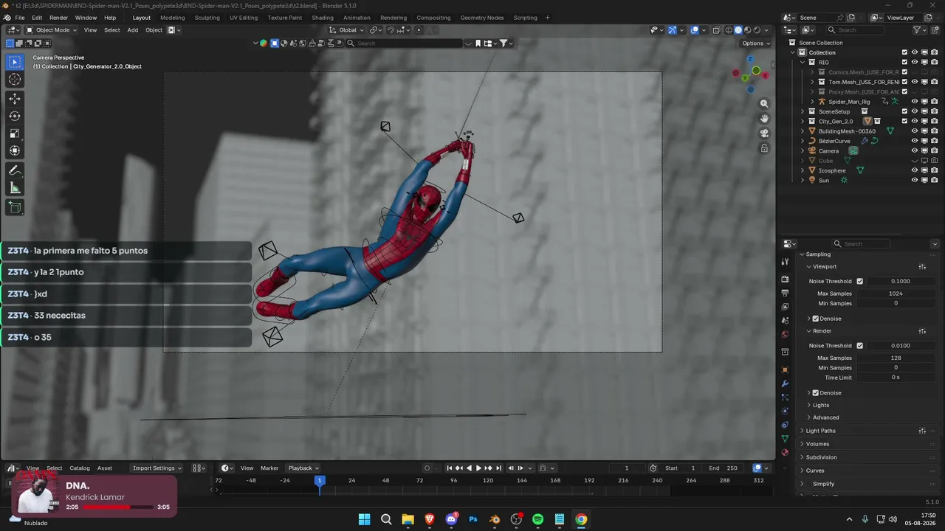Click the Marker button in the timeline
945x531 pixels.
tap(269, 468)
